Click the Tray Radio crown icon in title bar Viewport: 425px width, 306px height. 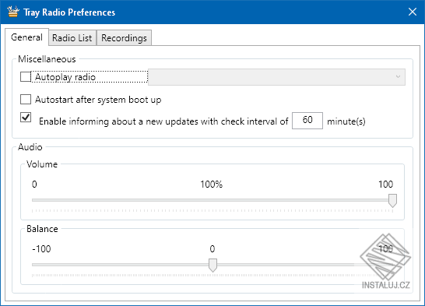13,12
